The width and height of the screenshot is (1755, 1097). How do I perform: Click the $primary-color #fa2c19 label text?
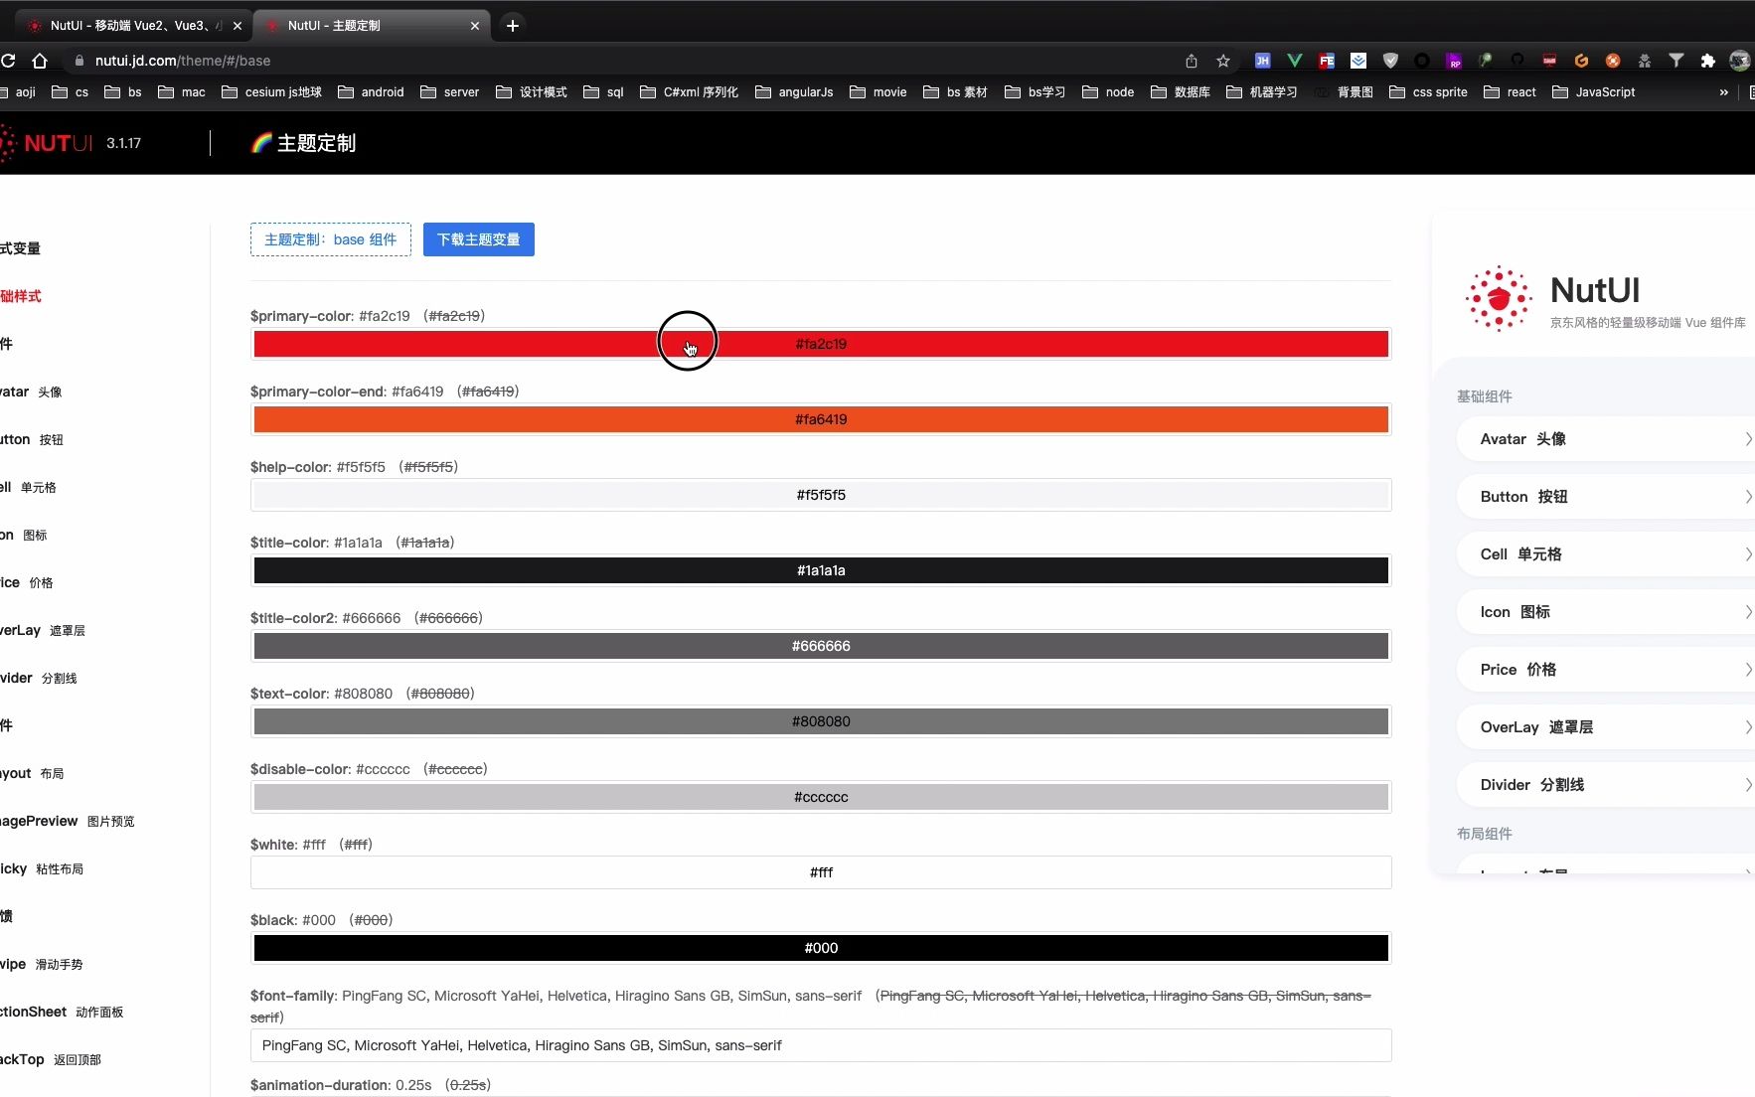coord(330,316)
